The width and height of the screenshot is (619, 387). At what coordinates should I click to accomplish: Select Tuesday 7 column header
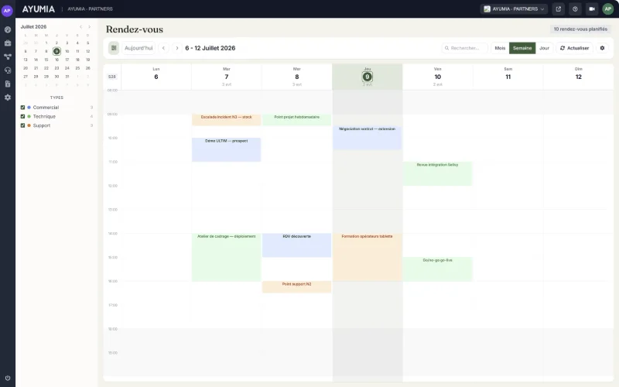pos(226,77)
